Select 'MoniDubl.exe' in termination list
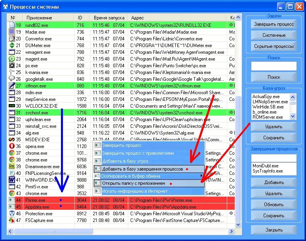This screenshot has width=306, height=241. (265, 166)
